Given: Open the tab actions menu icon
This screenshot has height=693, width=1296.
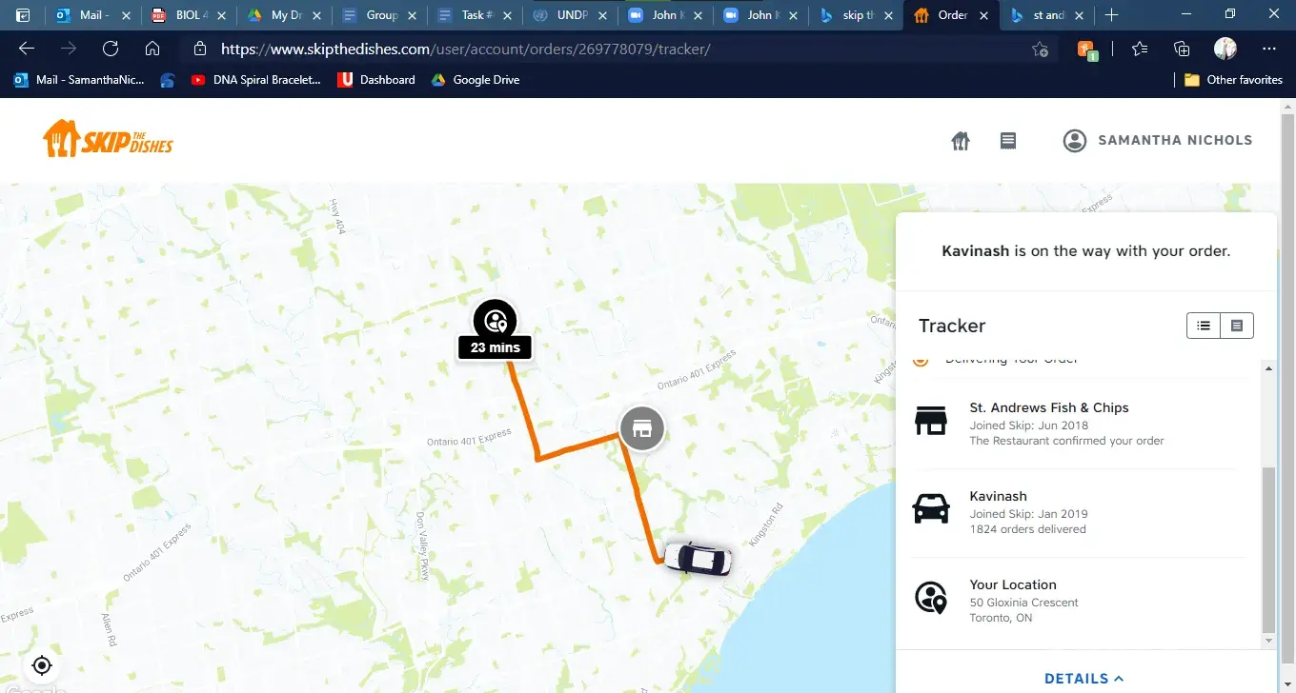Looking at the screenshot, I should pos(23,15).
